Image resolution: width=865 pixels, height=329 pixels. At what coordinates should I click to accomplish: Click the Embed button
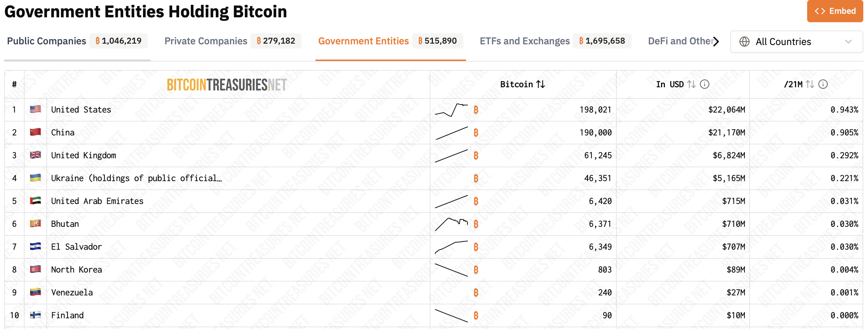click(x=835, y=11)
